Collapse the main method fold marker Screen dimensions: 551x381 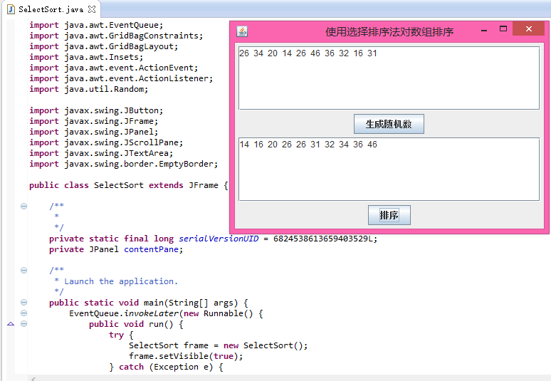click(23, 302)
